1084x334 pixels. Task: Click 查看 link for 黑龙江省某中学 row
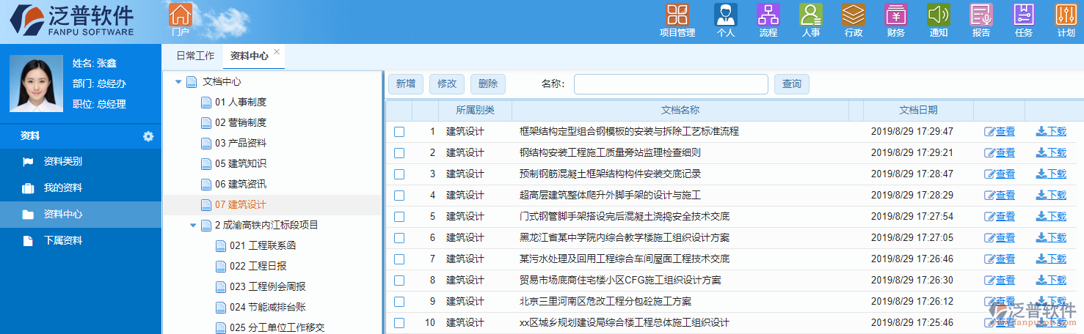tap(1005, 238)
